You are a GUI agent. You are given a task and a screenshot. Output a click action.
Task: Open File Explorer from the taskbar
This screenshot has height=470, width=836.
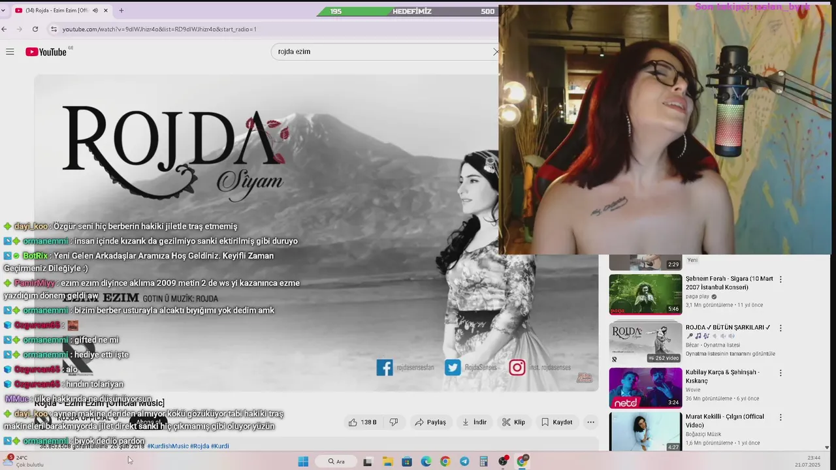[387, 462]
